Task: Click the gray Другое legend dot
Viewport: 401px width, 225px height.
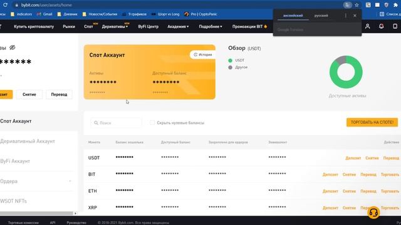Action: pyautogui.click(x=230, y=67)
